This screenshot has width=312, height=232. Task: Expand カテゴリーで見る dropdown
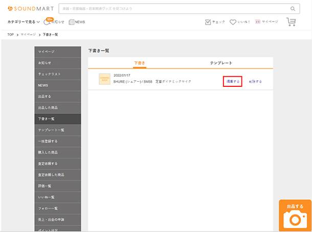tap(24, 22)
